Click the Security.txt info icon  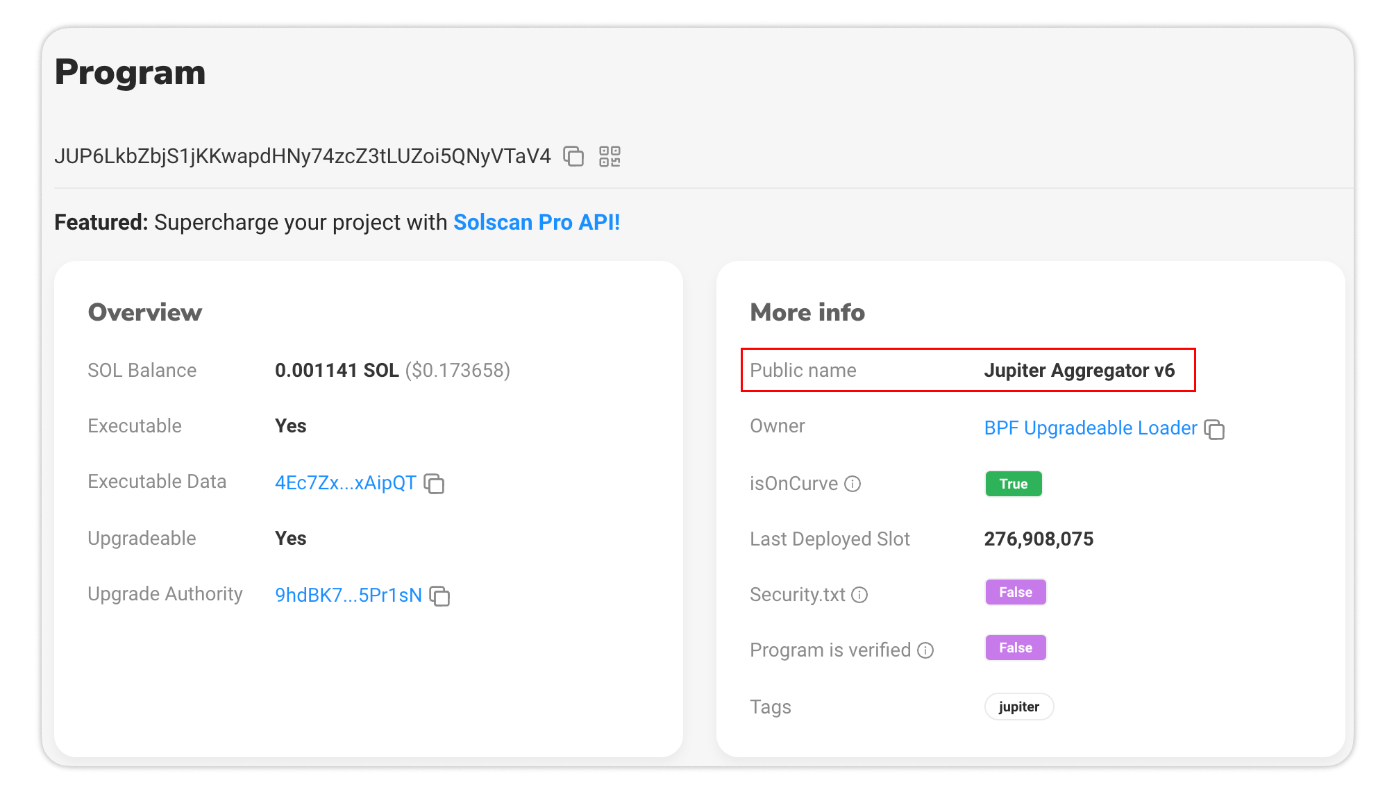[x=859, y=595]
